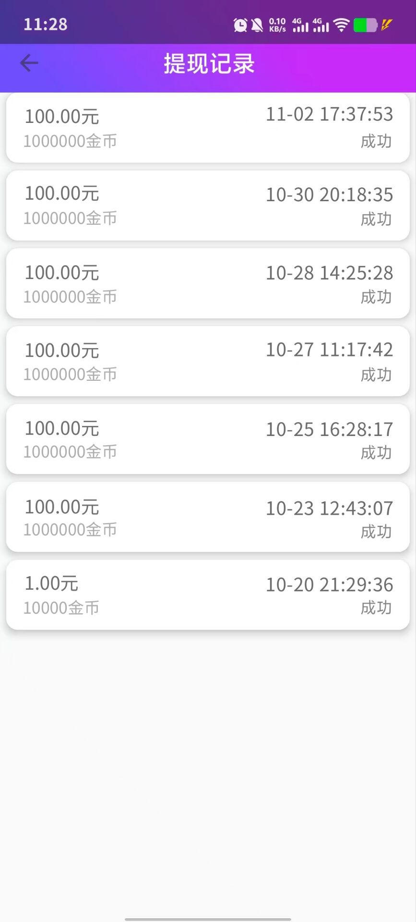Image resolution: width=416 pixels, height=922 pixels.
Task: Open the 11-02 17:37:53 withdrawal record
Action: point(208,128)
